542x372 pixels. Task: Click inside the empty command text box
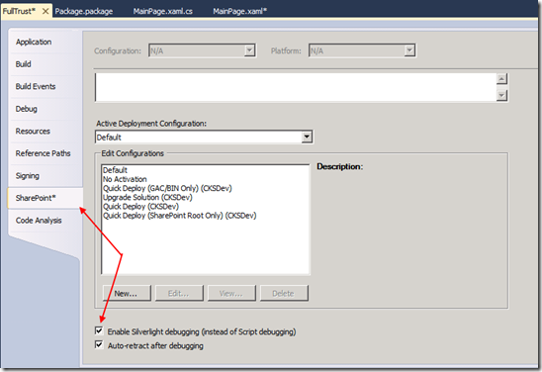pos(296,87)
